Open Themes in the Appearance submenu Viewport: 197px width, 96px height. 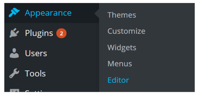(122, 15)
